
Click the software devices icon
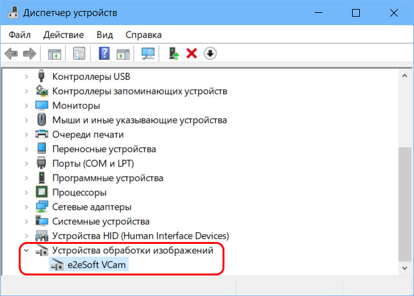[42, 178]
